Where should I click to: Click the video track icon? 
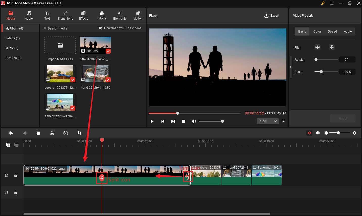click(7, 175)
